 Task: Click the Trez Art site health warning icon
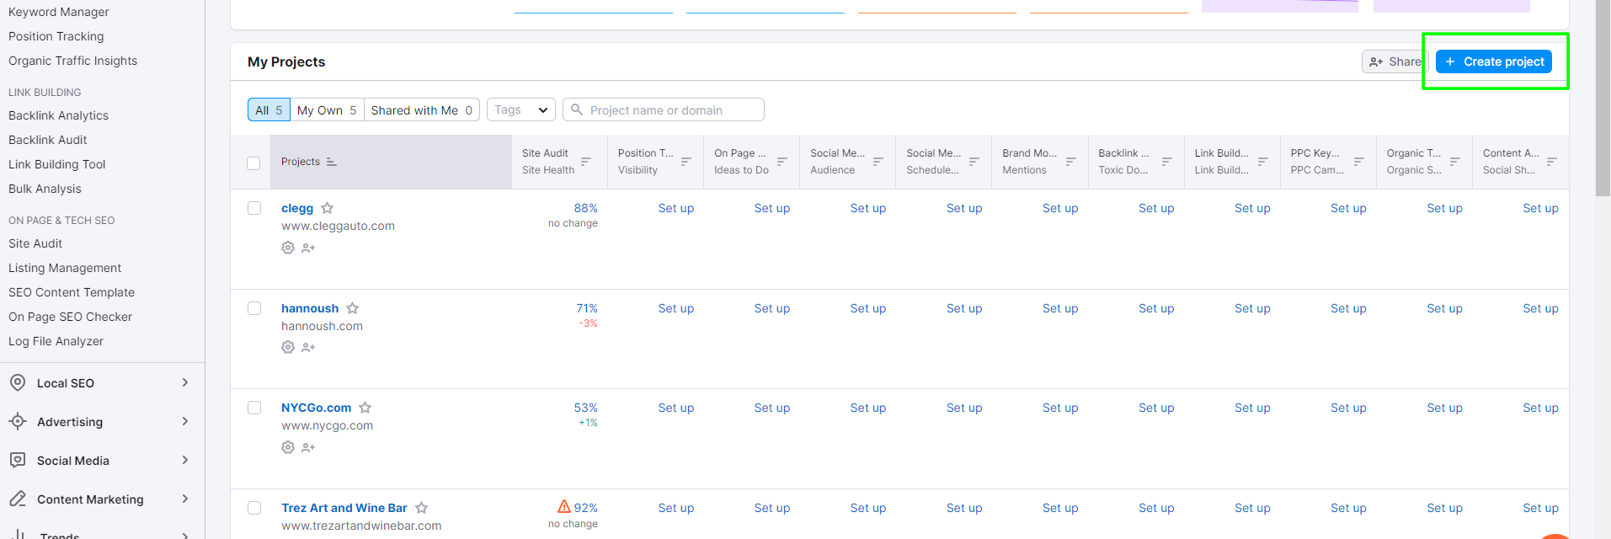(x=564, y=506)
